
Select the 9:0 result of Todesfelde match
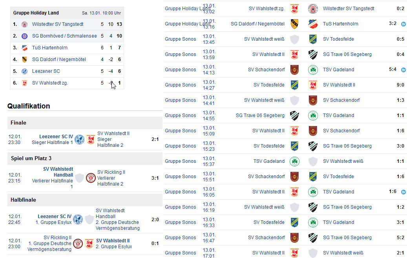400,85
